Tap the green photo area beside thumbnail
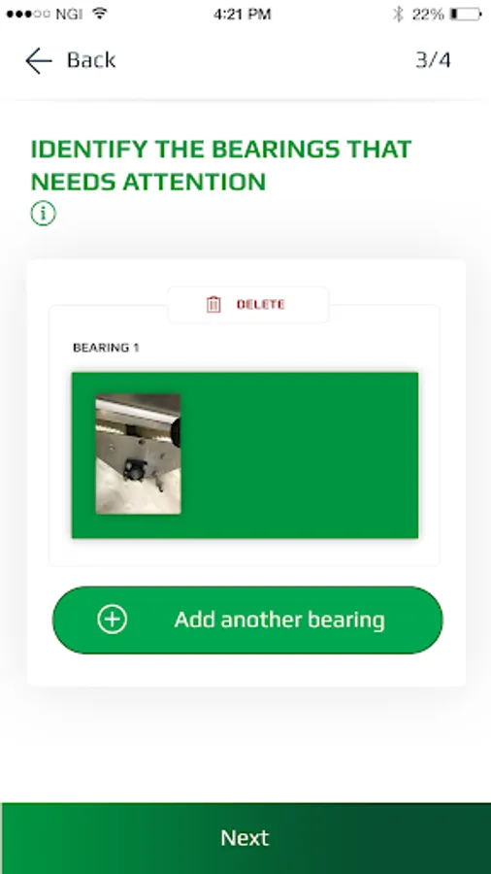This screenshot has width=491, height=874. (301, 454)
